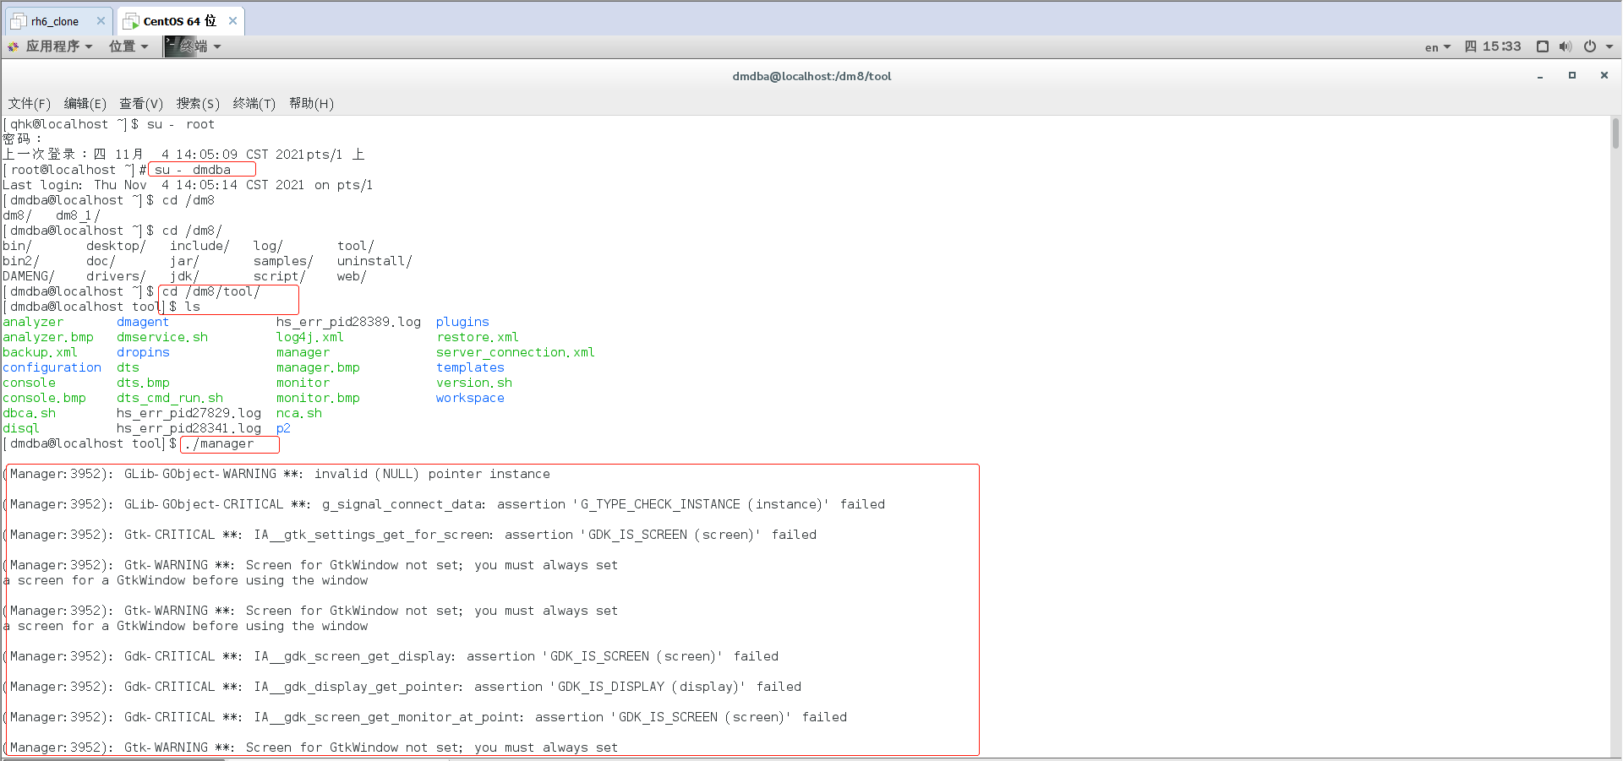This screenshot has height=761, width=1623.
Task: Close the rh6_clone tab
Action: (x=101, y=21)
